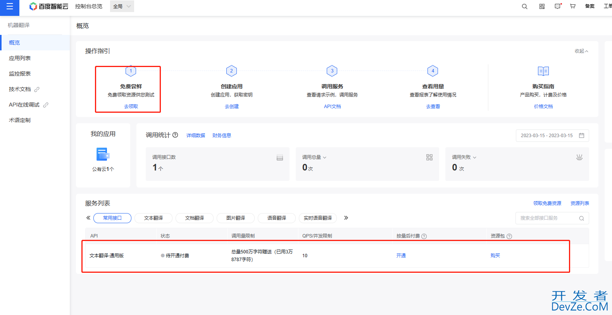Image resolution: width=612 pixels, height=315 pixels.
Task: Click search icon in service search box
Action: click(x=581, y=219)
